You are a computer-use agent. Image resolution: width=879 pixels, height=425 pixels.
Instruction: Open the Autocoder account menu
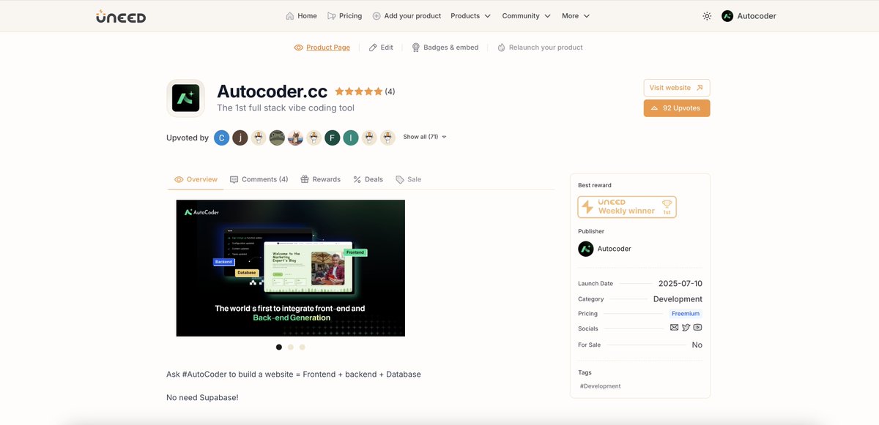click(749, 16)
